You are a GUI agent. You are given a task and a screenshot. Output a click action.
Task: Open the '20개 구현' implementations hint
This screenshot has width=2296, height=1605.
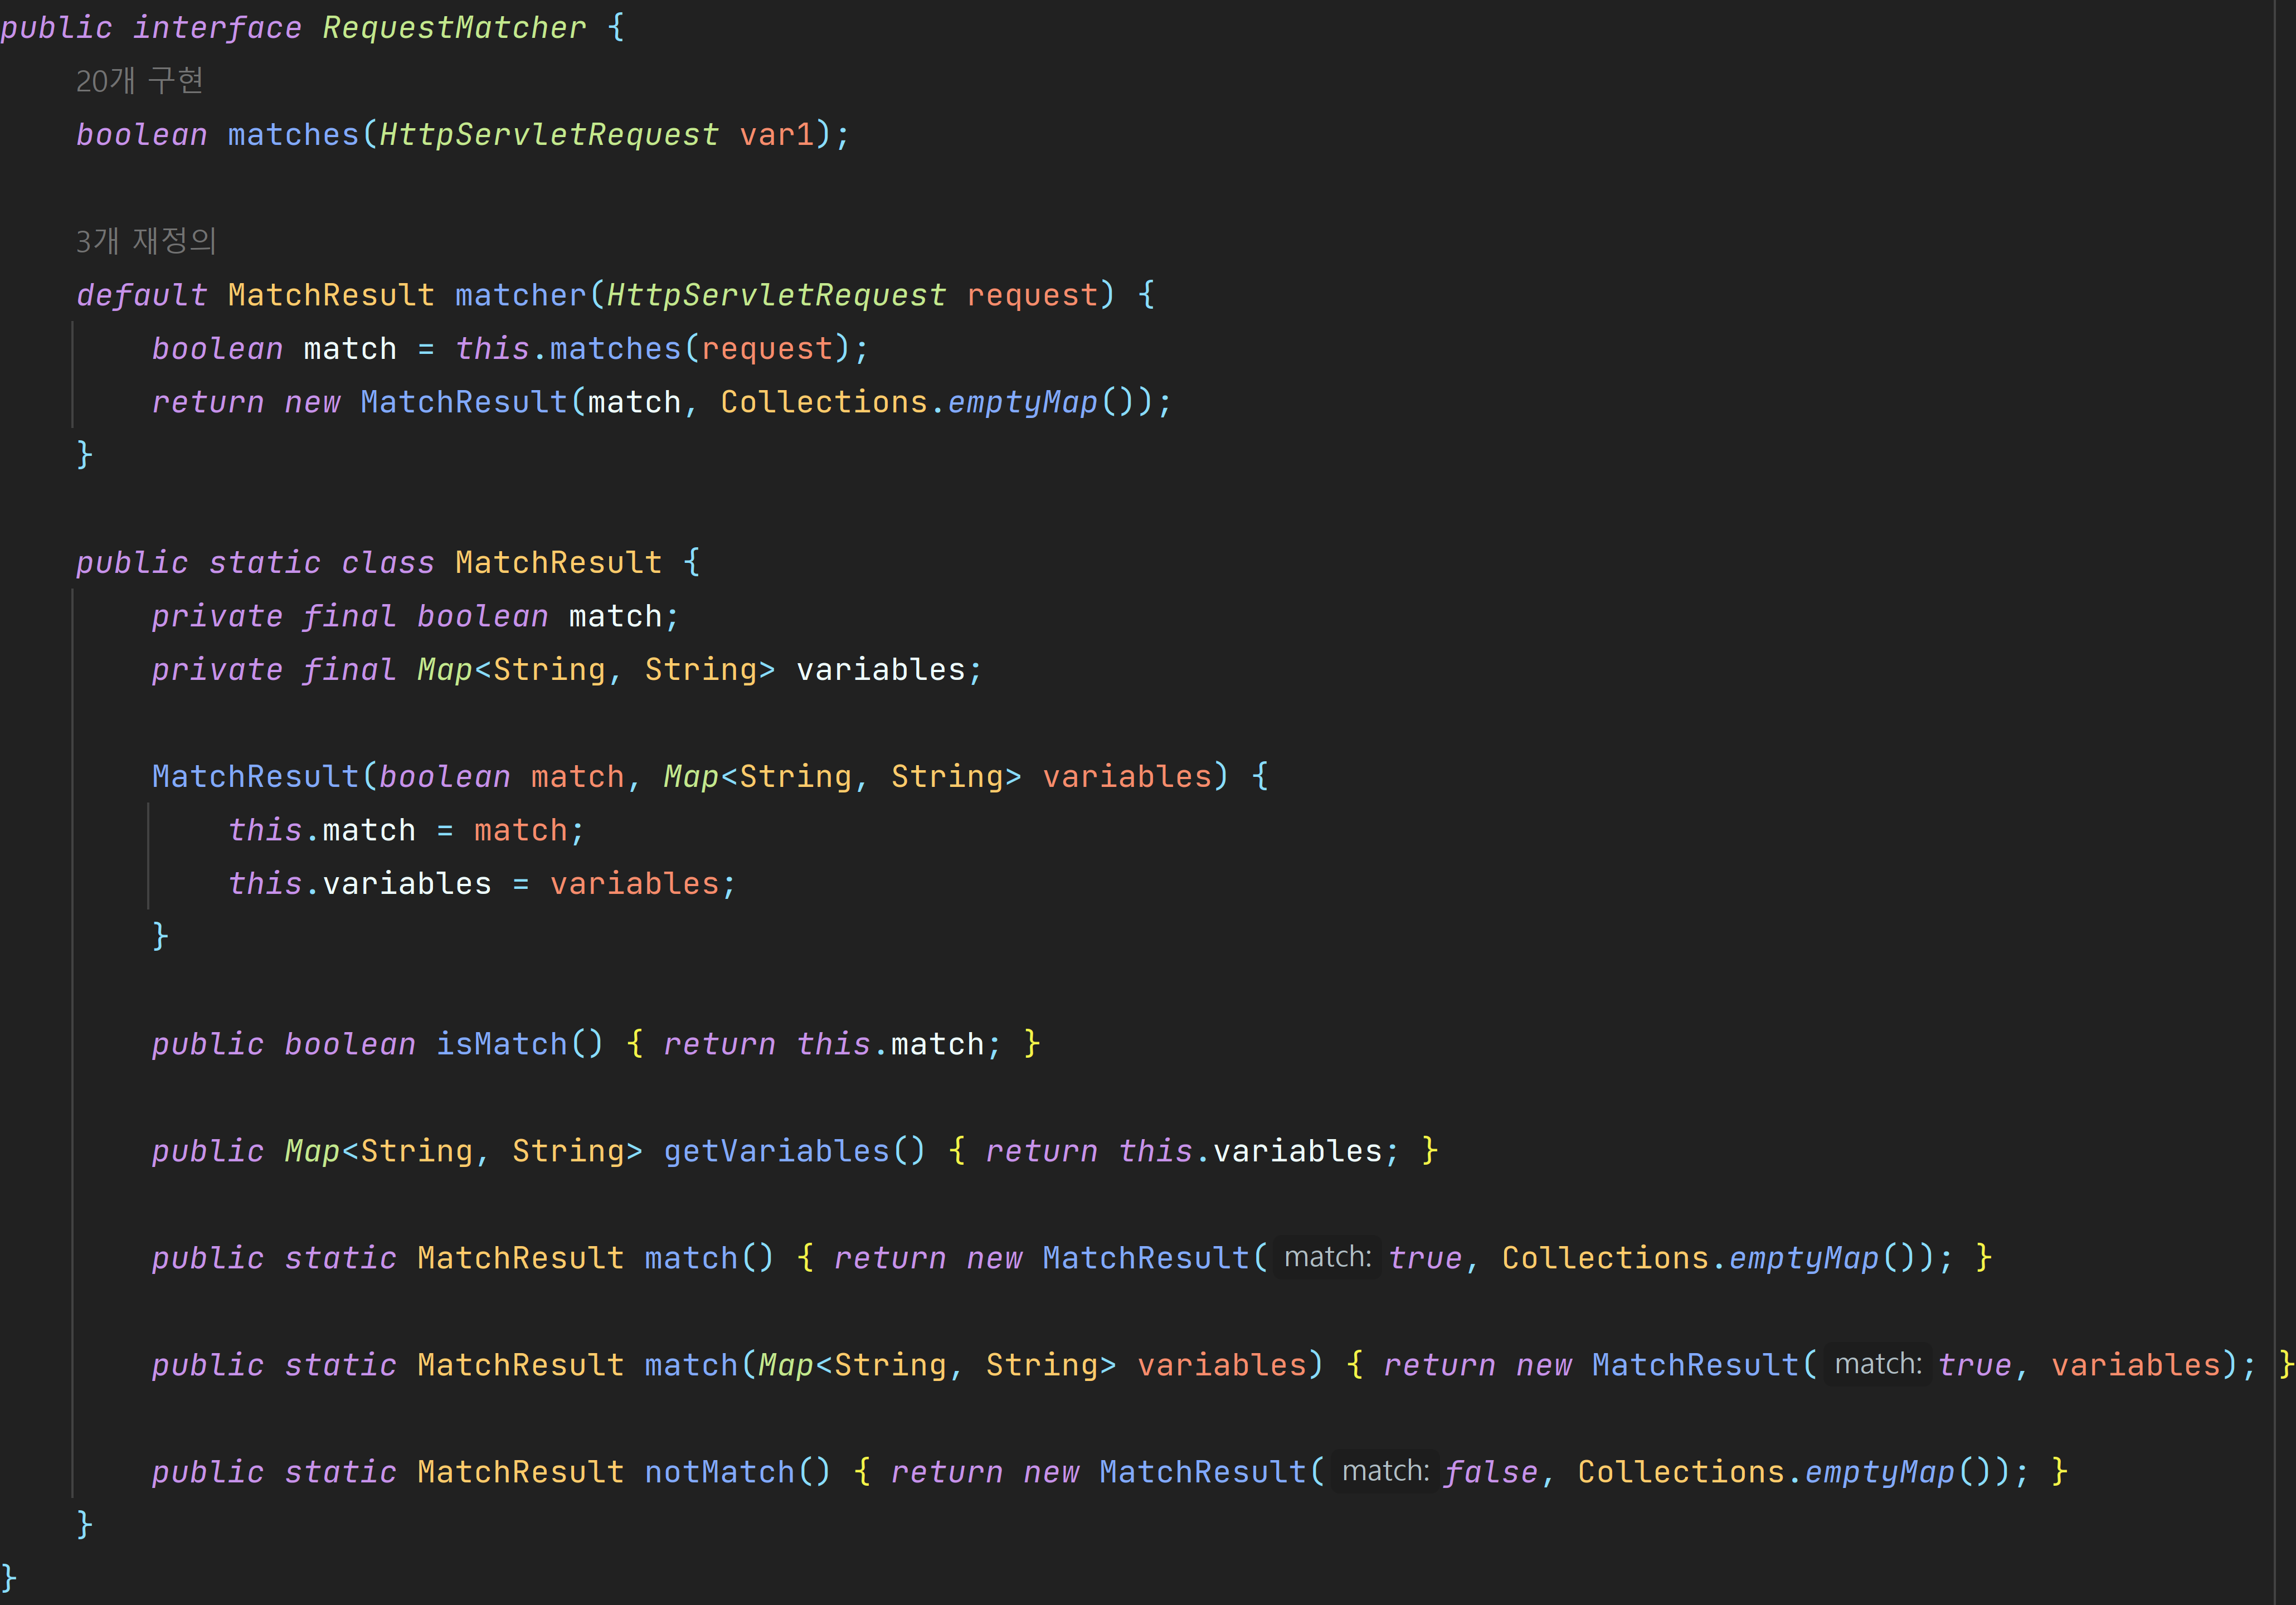(x=140, y=81)
